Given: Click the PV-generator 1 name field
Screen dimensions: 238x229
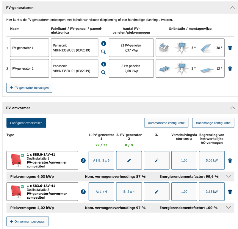Looking at the screenshot, I should click(29, 48).
